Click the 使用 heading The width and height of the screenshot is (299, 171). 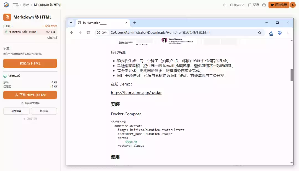pyautogui.click(x=115, y=157)
